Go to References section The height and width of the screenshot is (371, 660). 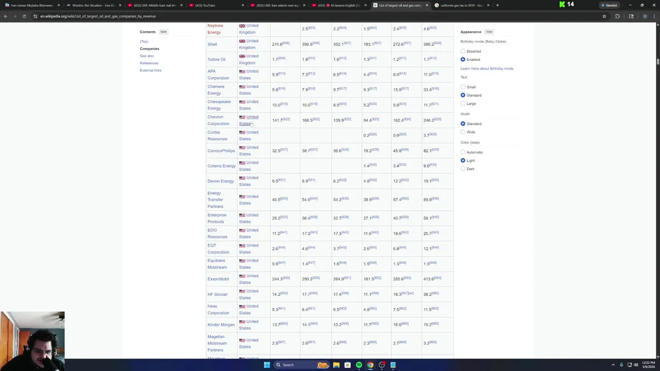149,63
